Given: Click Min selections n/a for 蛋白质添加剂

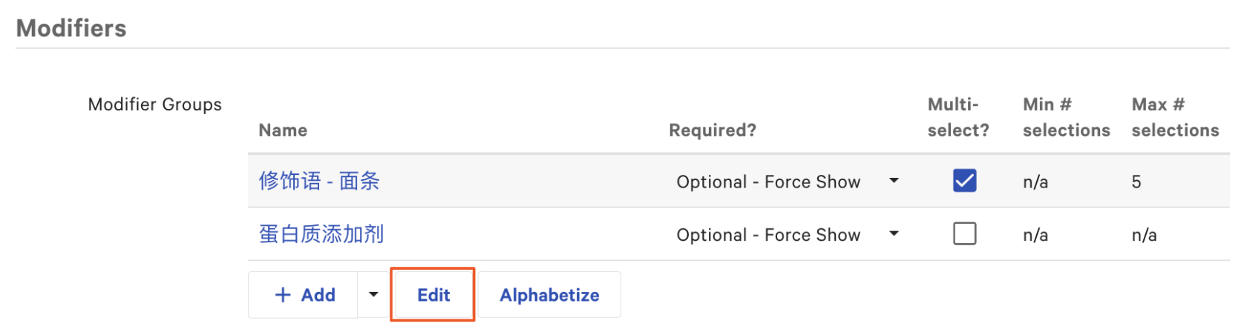Looking at the screenshot, I should [1035, 236].
